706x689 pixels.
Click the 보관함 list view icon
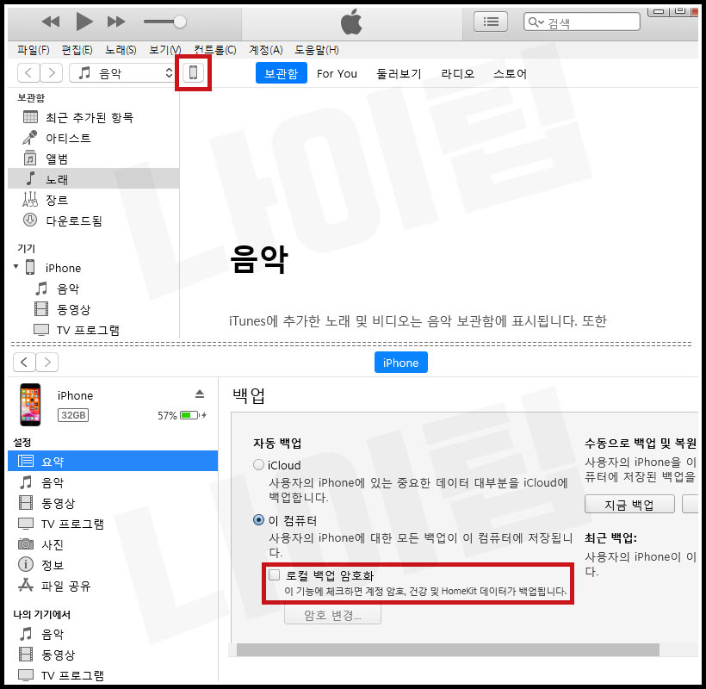click(490, 21)
